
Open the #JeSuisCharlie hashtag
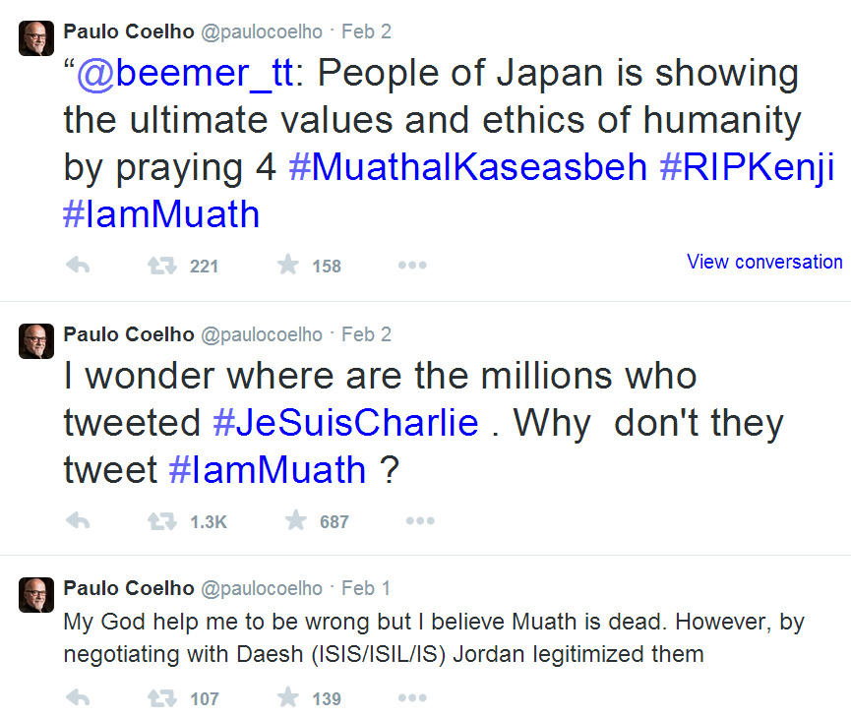(345, 422)
